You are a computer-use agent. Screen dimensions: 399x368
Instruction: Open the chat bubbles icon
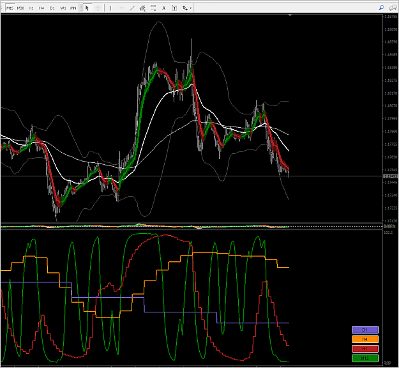coord(393,8)
